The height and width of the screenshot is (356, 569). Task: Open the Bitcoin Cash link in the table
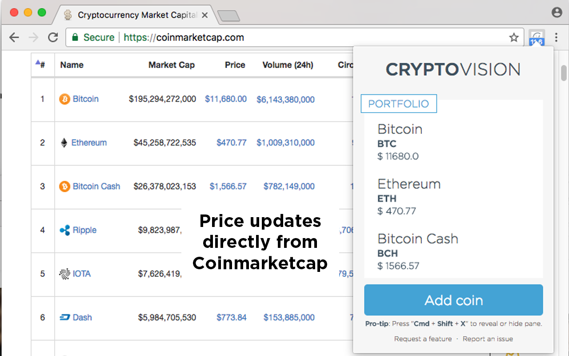coord(96,186)
